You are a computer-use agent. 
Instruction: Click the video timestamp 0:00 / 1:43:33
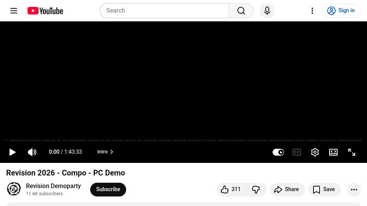click(65, 152)
